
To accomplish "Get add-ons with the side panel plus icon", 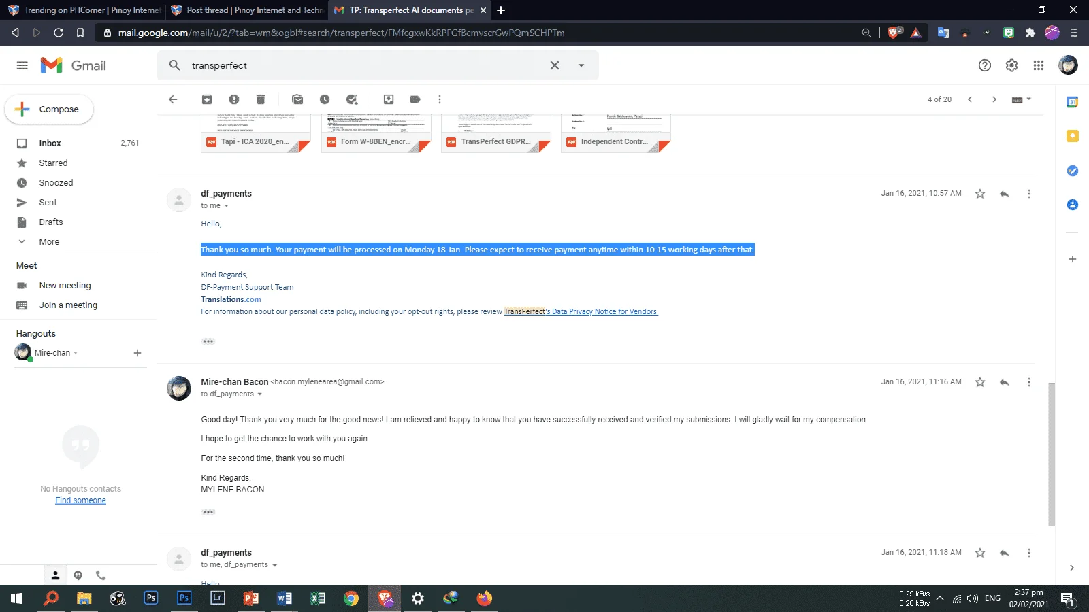I will click(1073, 259).
